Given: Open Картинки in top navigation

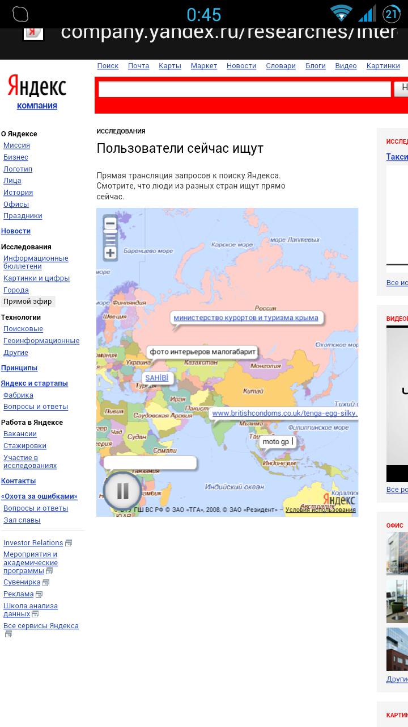Looking at the screenshot, I should [383, 66].
